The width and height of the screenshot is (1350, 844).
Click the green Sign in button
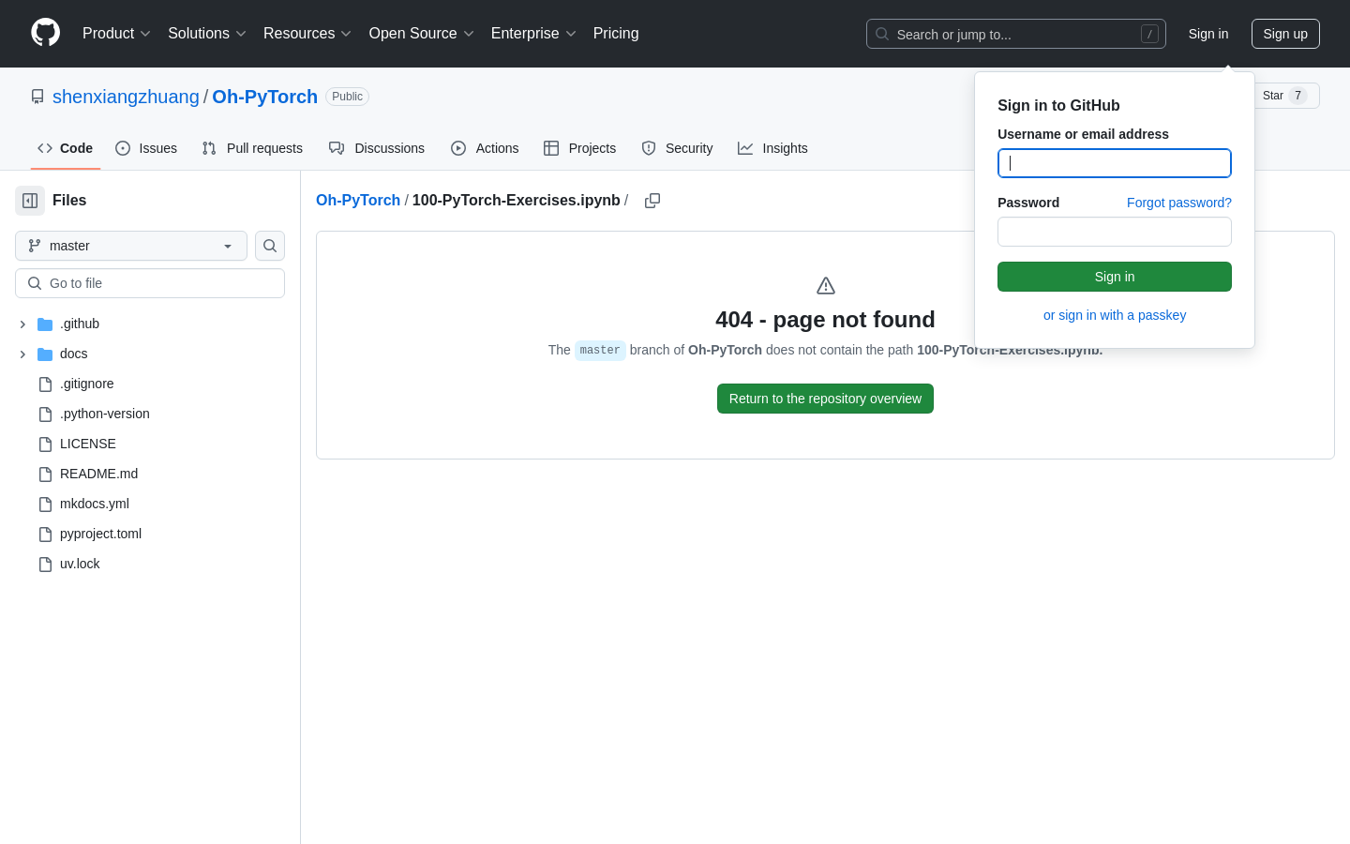(1115, 277)
